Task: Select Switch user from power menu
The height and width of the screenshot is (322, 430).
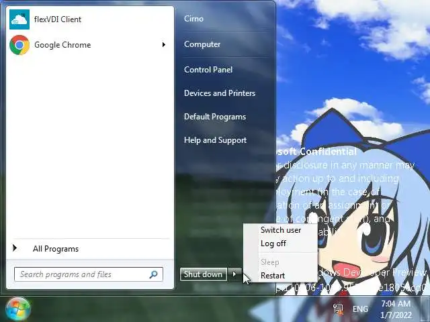Action: tap(281, 230)
